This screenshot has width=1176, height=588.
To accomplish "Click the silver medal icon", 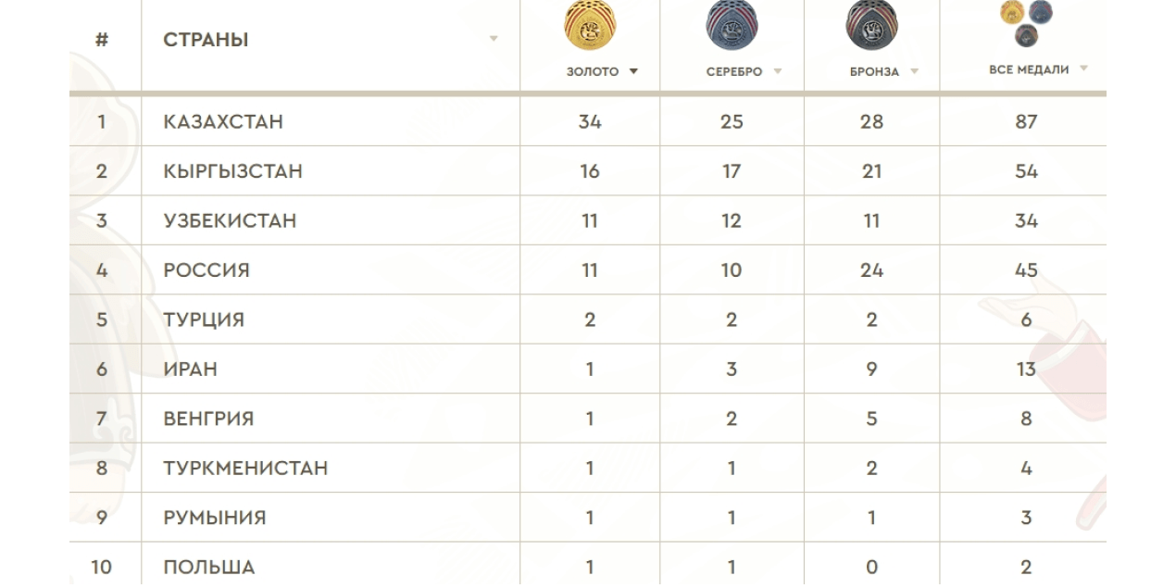I will (x=732, y=26).
